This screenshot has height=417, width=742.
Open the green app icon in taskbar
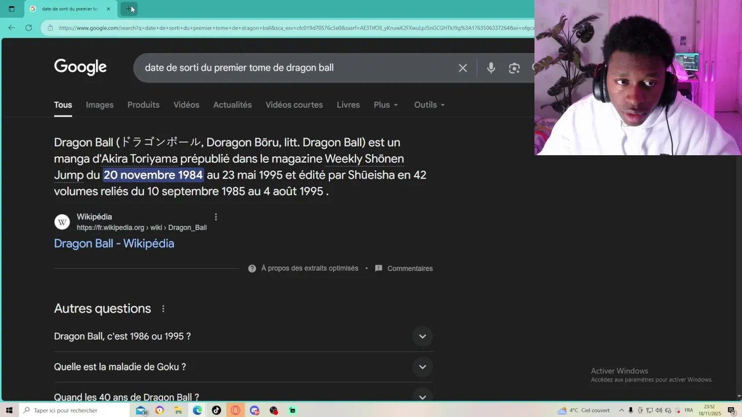293,410
